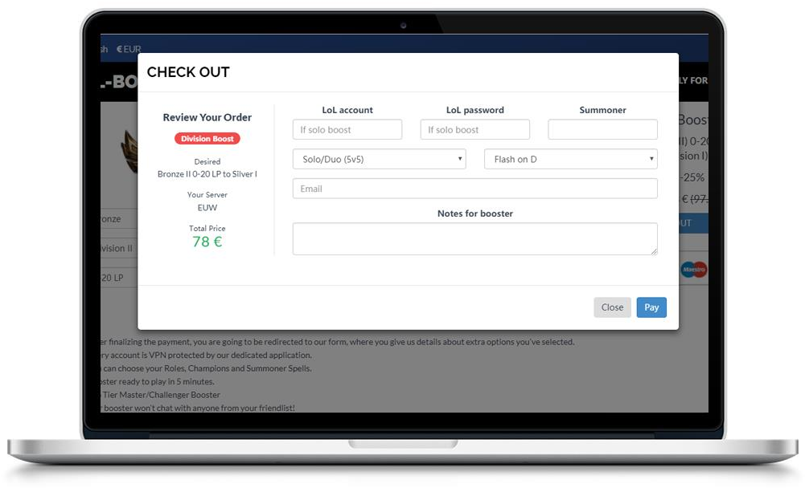Image resolution: width=805 pixels, height=488 pixels.
Task: Expand the Flash on D dropdown
Action: point(570,159)
